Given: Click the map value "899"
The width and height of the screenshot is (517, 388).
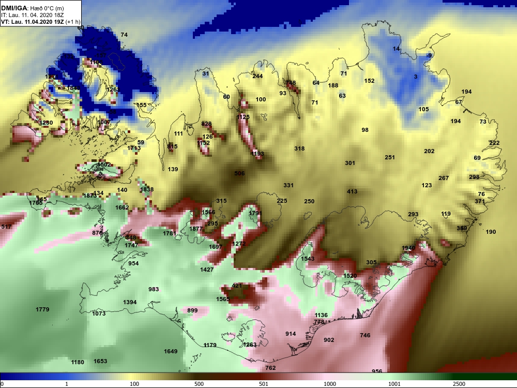Looking at the screenshot, I should coord(192,310).
